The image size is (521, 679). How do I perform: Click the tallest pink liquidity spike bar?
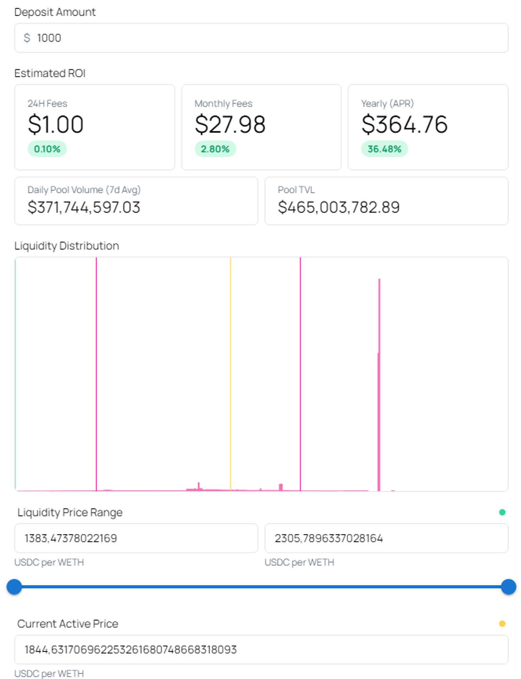tap(379, 385)
